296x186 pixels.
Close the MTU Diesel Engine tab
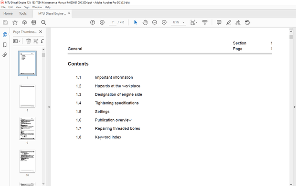point(69,13)
